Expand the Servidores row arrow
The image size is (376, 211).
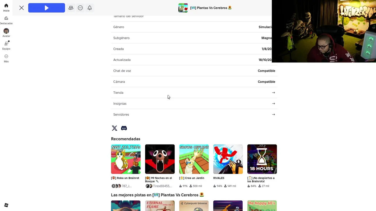click(273, 115)
